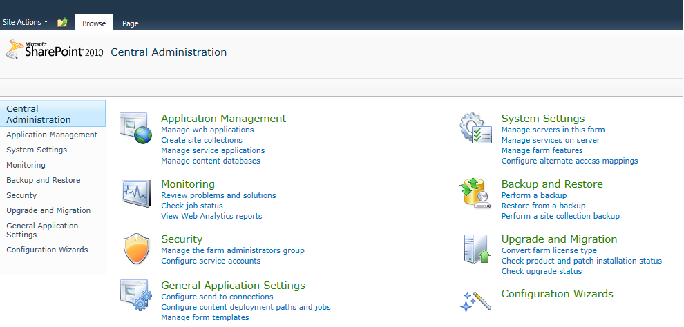Click Check job status link
Screen dimensions: 684x327
[192, 206]
